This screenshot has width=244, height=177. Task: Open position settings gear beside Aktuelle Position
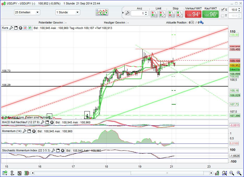click(x=201, y=22)
